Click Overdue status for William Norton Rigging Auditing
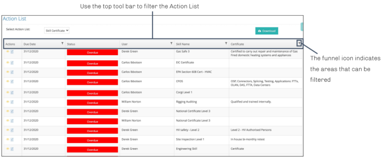This screenshot has width=382, height=159. (x=92, y=103)
